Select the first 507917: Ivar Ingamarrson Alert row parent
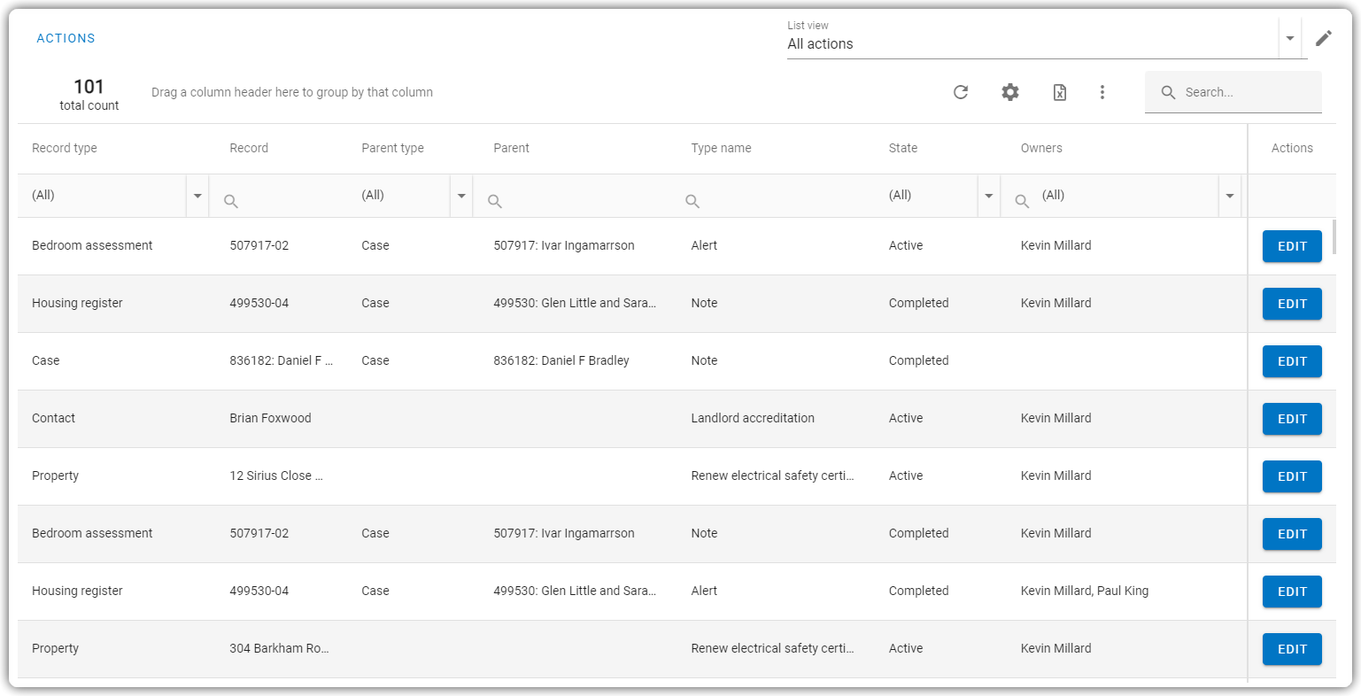This screenshot has width=1361, height=696. (x=564, y=245)
